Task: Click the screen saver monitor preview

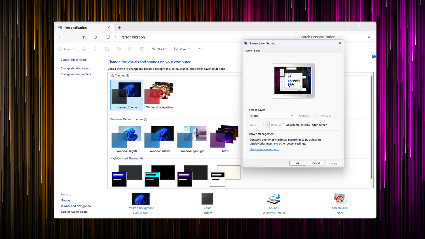Action: tap(293, 81)
